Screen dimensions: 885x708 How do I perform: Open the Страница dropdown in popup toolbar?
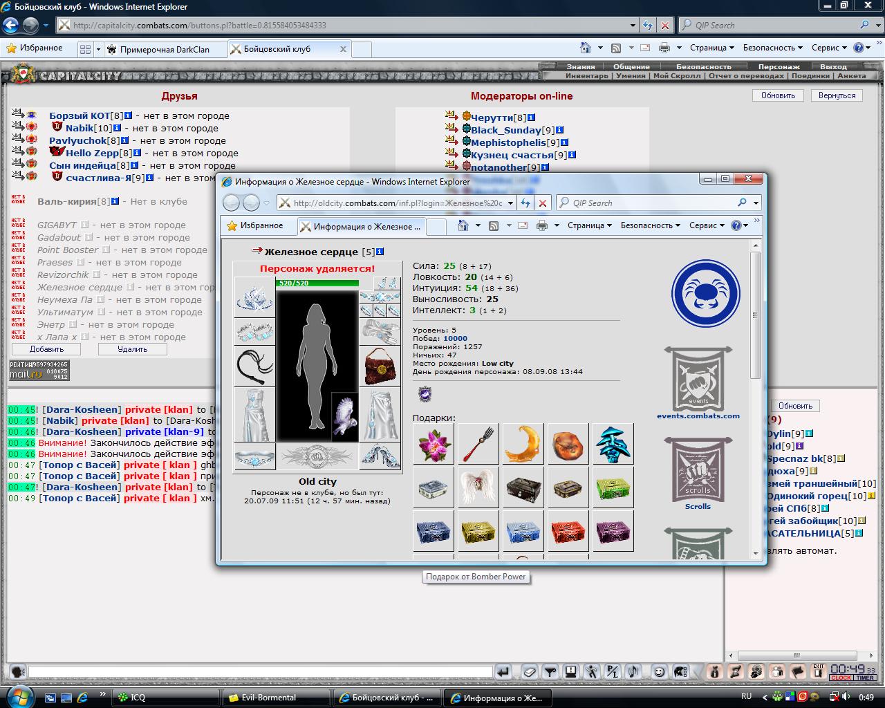[x=590, y=225]
